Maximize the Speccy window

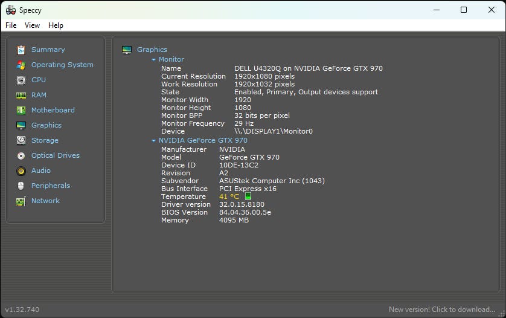point(464,10)
